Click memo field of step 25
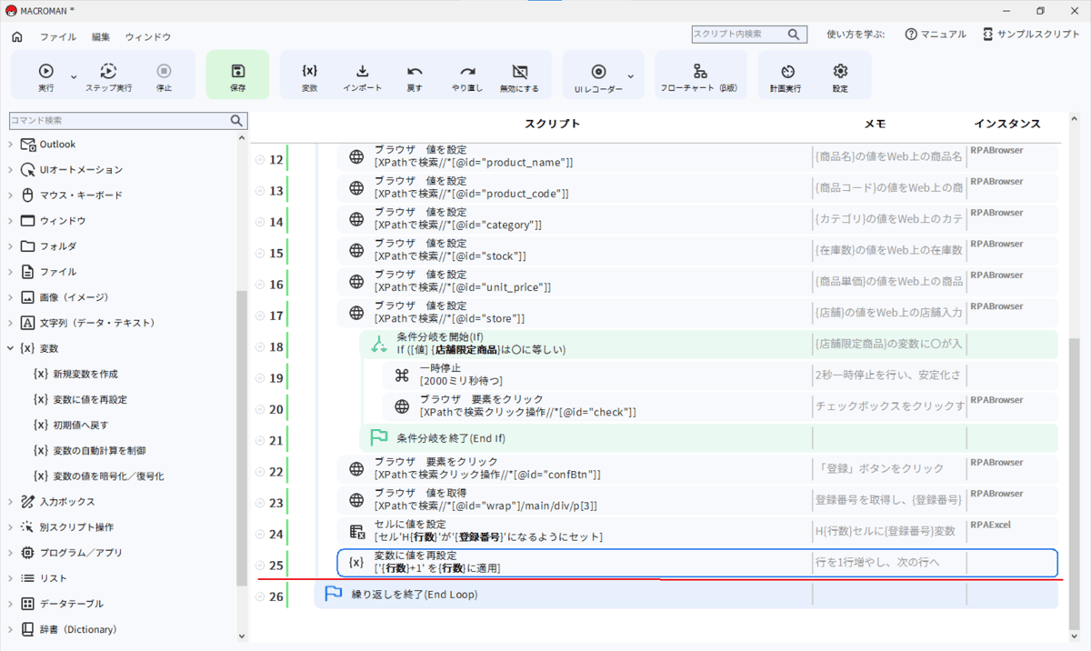Viewport: 1091px width, 651px height. tap(888, 563)
